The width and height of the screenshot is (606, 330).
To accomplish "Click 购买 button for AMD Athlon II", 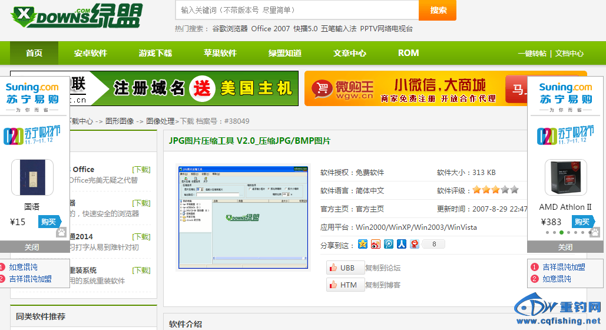I will click(583, 222).
